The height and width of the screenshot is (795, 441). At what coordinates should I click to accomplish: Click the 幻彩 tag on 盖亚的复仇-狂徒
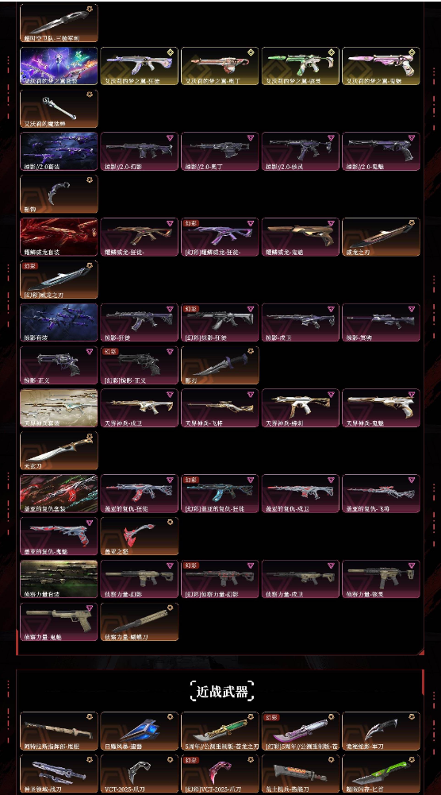pyautogui.click(x=191, y=480)
